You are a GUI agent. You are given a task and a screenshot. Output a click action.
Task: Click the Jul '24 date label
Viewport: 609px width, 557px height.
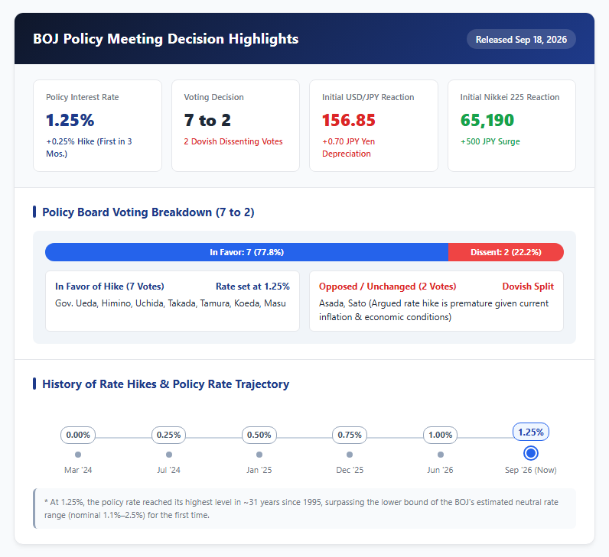click(x=168, y=470)
